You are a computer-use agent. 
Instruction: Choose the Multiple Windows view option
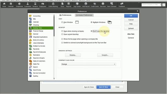(x=91, y=22)
